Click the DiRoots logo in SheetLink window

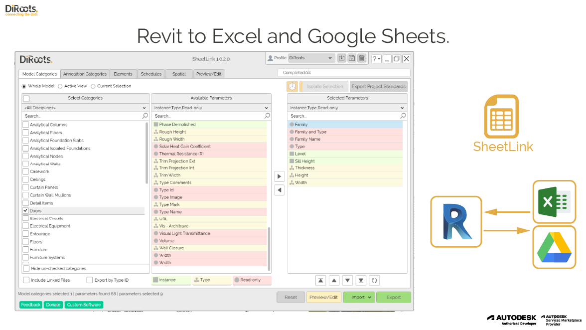36,59
